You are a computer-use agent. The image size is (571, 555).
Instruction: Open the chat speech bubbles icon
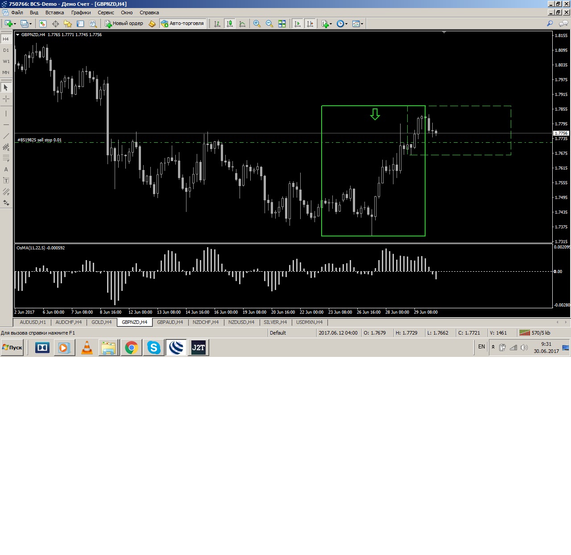563,24
